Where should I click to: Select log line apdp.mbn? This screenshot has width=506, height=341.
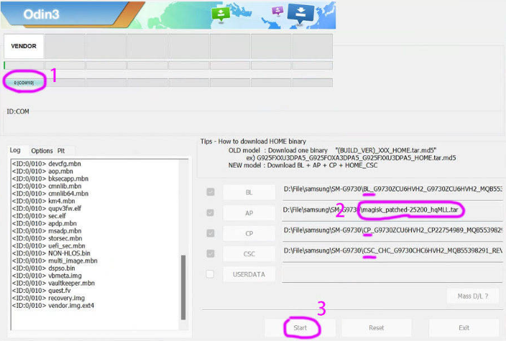[45, 224]
